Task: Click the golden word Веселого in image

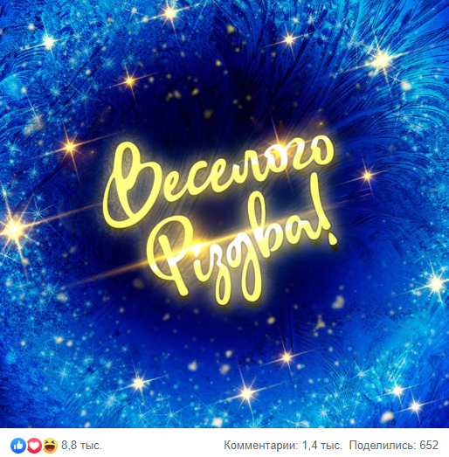Action: click(218, 182)
